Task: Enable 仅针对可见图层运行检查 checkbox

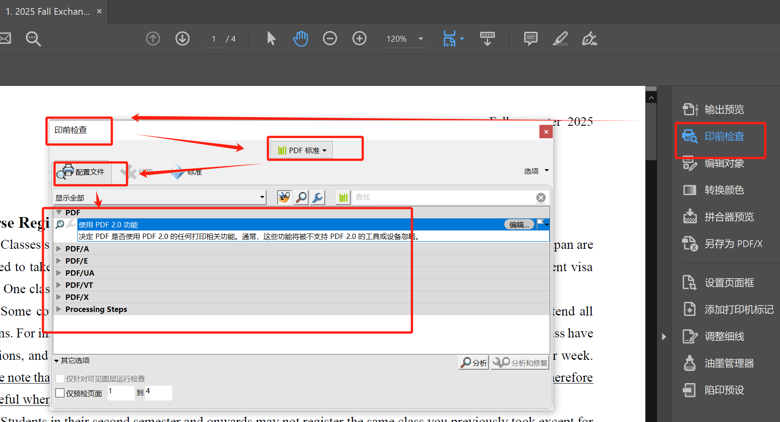Action: pyautogui.click(x=60, y=378)
